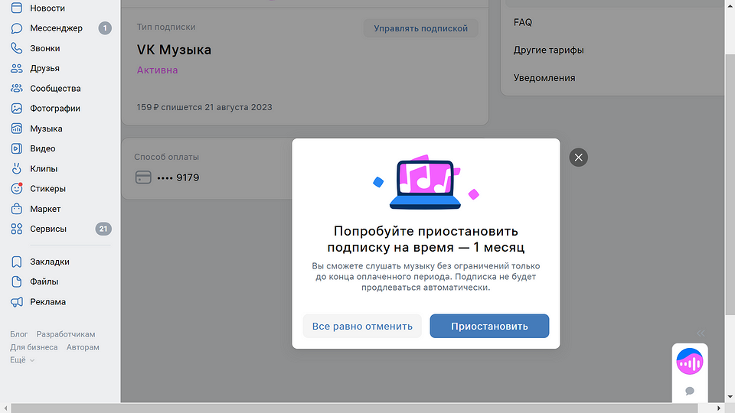Click the round voice assistant icon
The image size is (735, 413).
click(x=690, y=362)
